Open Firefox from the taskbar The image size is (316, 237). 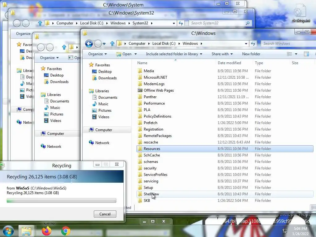pyautogui.click(x=46, y=231)
